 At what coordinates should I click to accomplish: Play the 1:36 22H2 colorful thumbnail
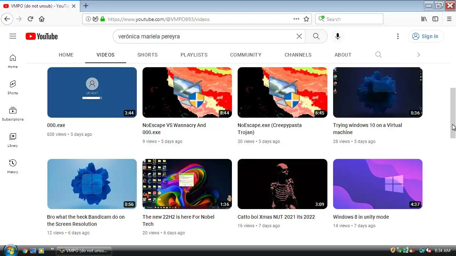coord(187,184)
